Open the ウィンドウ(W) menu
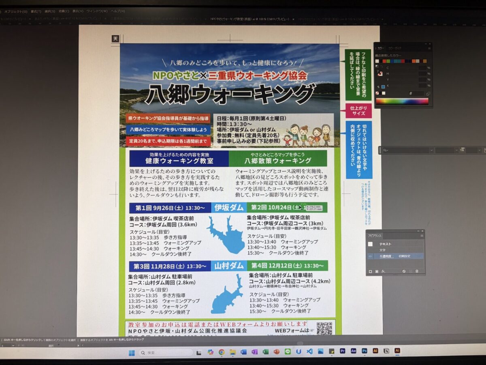This screenshot has height=365, width=486. [x=97, y=11]
